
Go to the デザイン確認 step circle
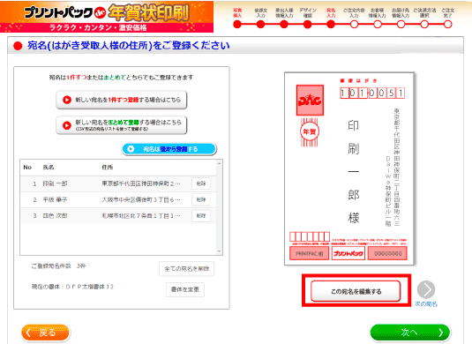pos(307,25)
